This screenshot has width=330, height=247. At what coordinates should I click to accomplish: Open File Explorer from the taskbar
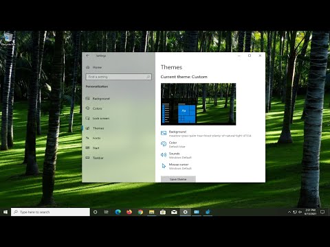[151, 212]
